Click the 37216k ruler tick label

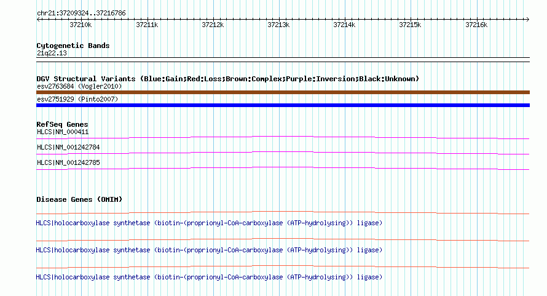click(476, 25)
